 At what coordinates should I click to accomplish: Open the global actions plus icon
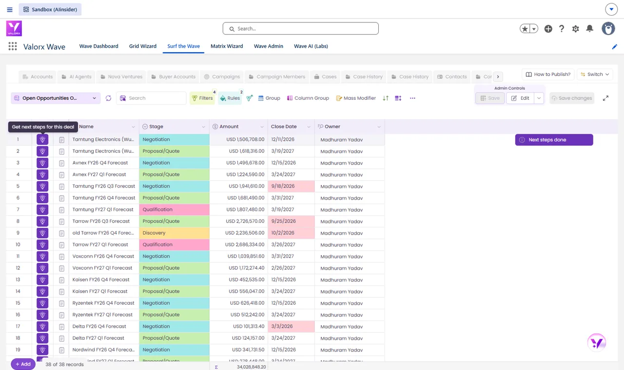[548, 29]
